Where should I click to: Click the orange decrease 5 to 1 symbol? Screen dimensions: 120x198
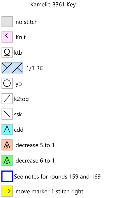7,145
